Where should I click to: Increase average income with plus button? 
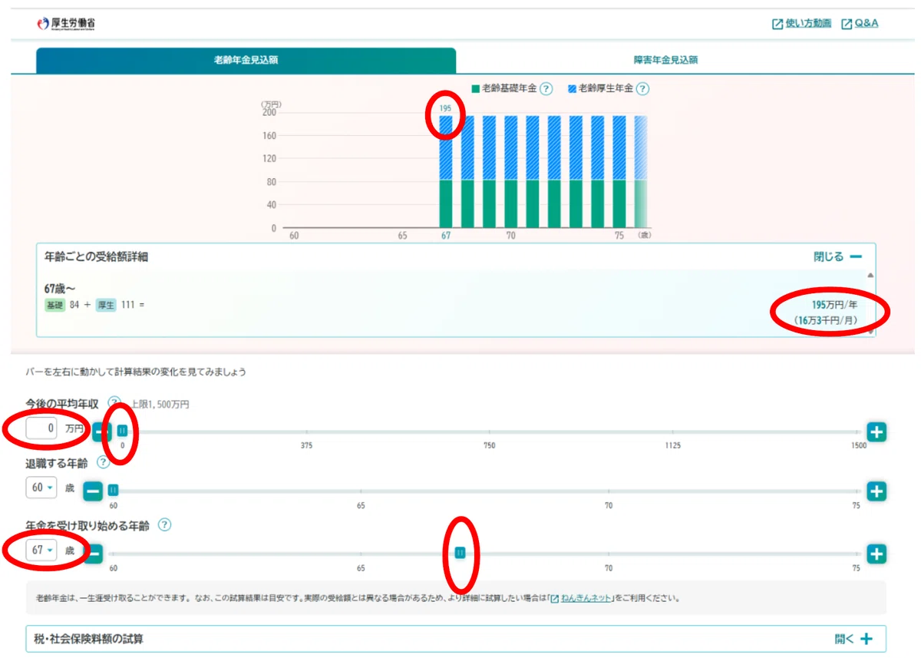[x=876, y=432]
